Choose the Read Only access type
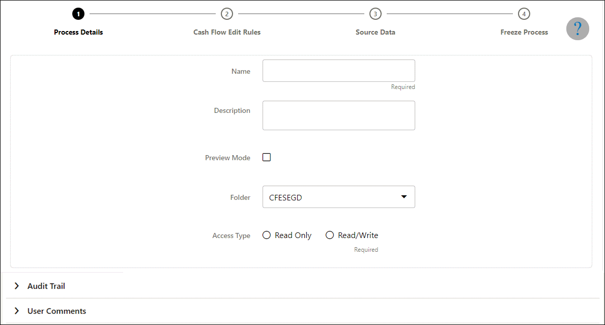605x325 pixels. click(267, 235)
